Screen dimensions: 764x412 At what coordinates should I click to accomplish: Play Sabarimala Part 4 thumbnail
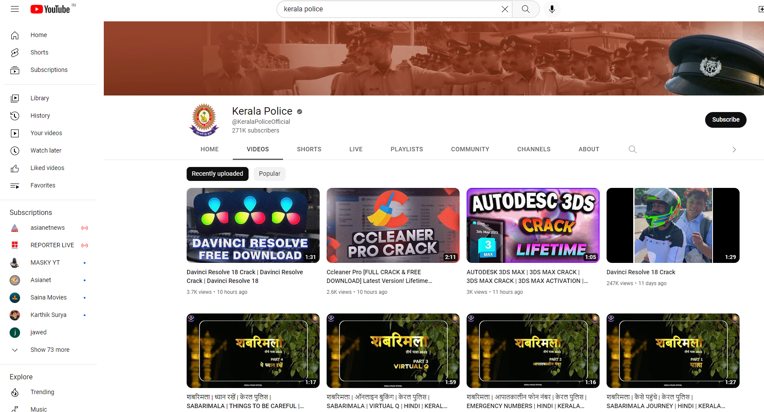253,351
